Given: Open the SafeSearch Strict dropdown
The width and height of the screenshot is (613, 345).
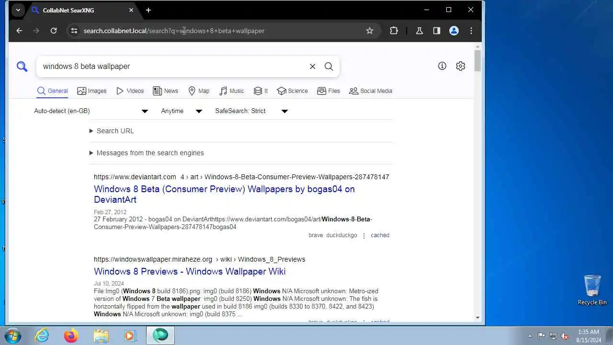Looking at the screenshot, I should (x=251, y=111).
